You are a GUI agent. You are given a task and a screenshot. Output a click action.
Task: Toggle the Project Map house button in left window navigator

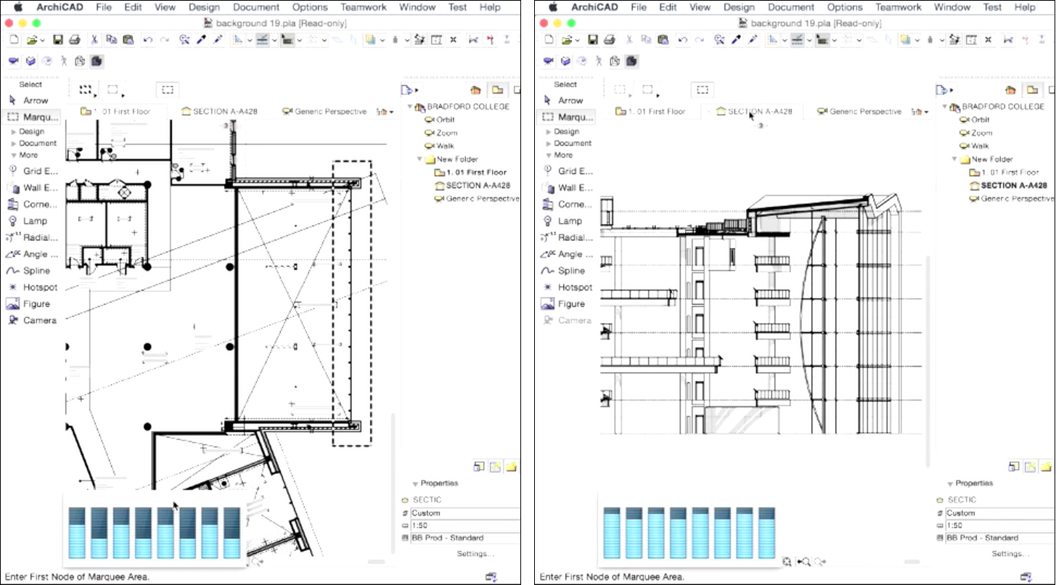click(x=476, y=90)
